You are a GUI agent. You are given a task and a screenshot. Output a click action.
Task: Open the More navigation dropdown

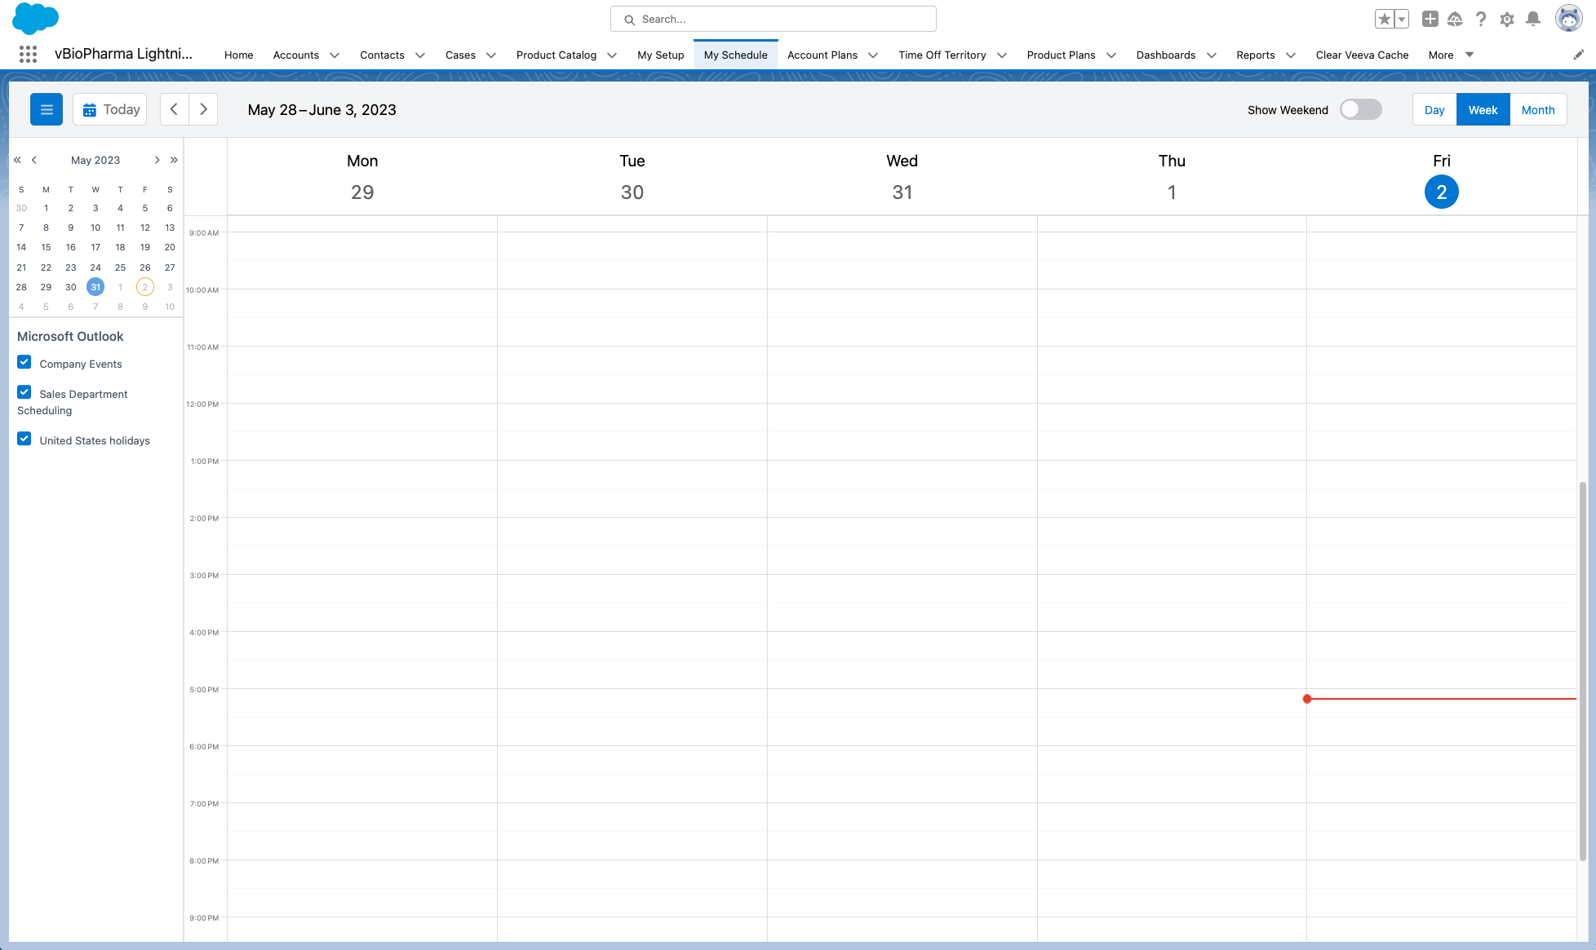(1451, 55)
